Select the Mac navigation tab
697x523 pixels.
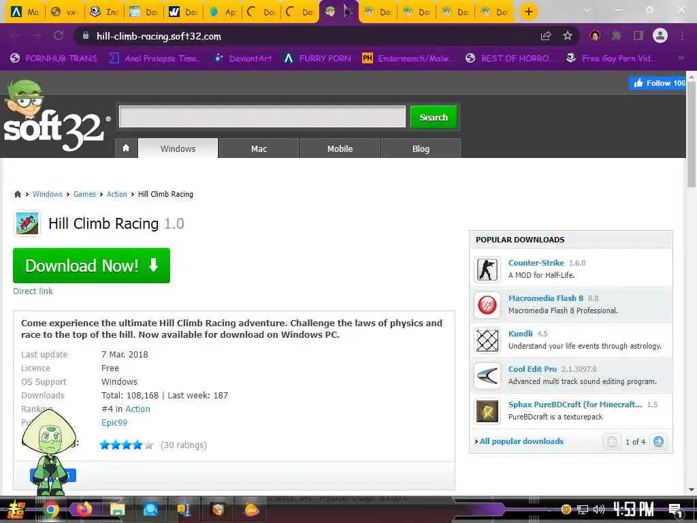(259, 148)
